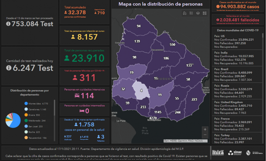Click info icon beside 6.247 Test
266x161 pixels.
coord(8,68)
